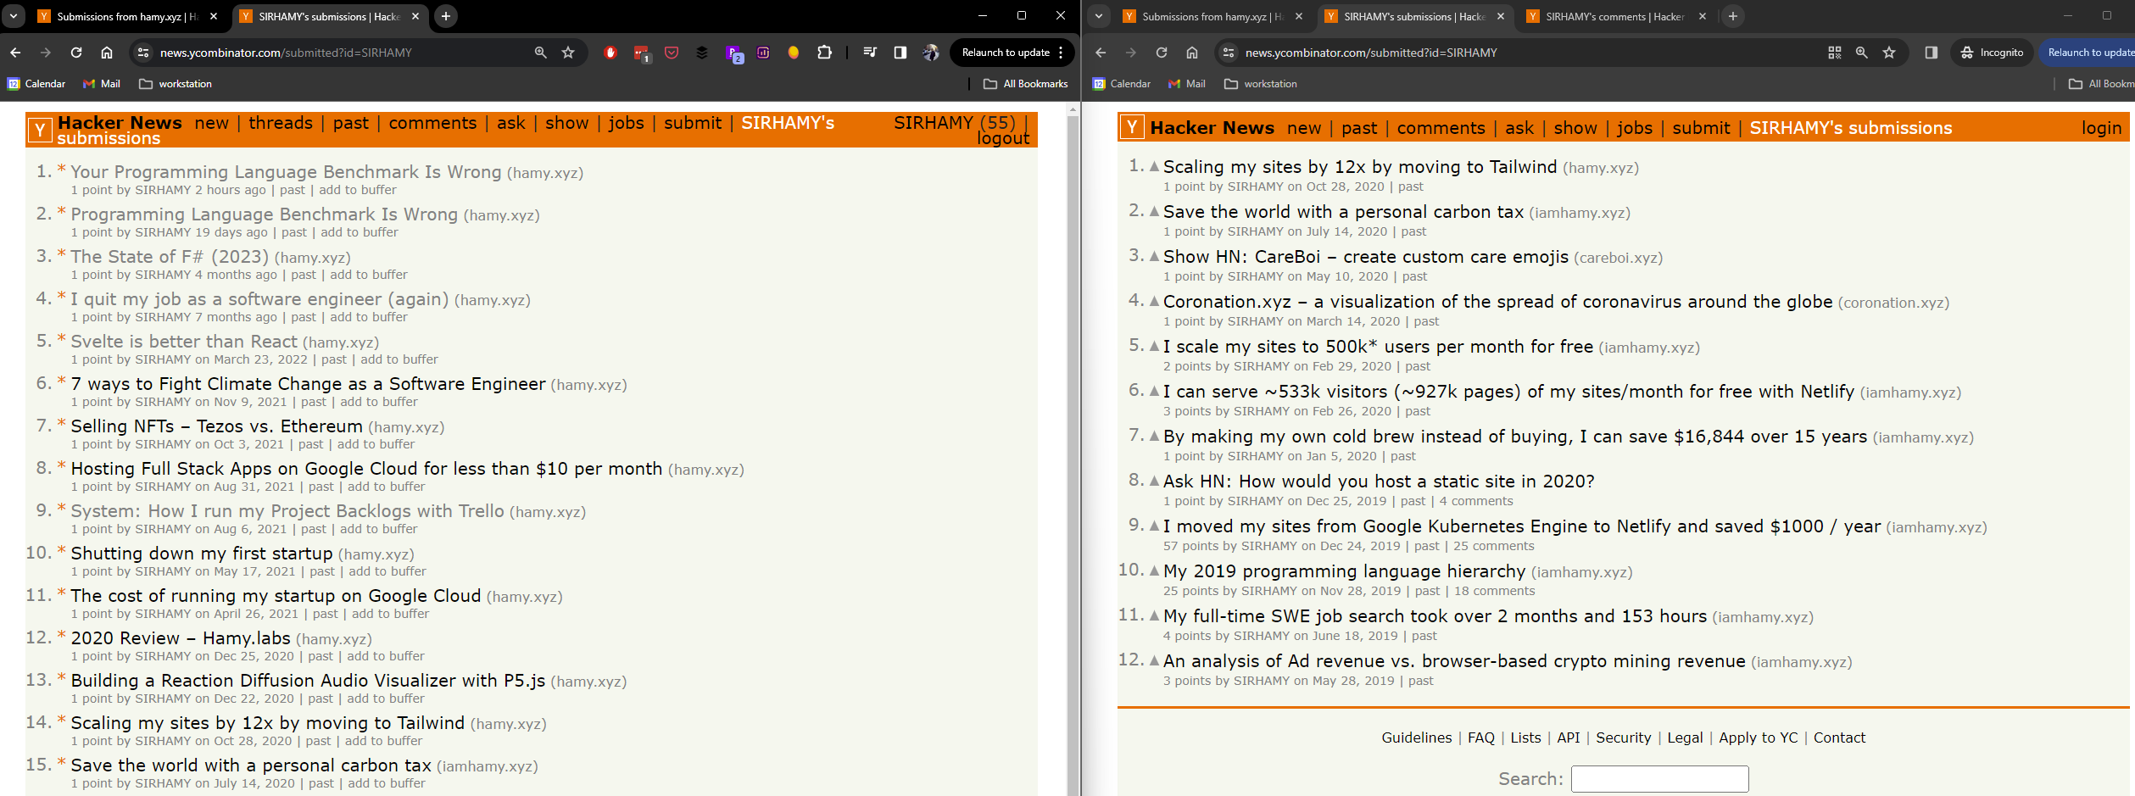
Task: Open '18 comments' on 2019 programming language hierarchy
Action: click(1494, 591)
